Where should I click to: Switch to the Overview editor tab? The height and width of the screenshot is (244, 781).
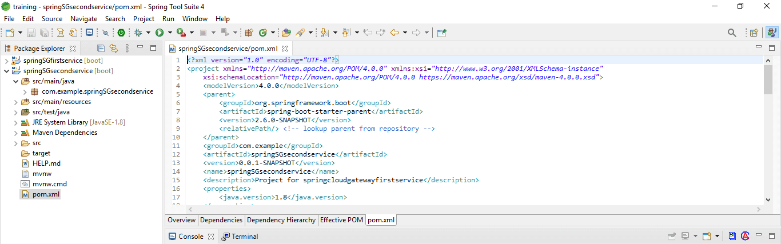click(x=181, y=220)
